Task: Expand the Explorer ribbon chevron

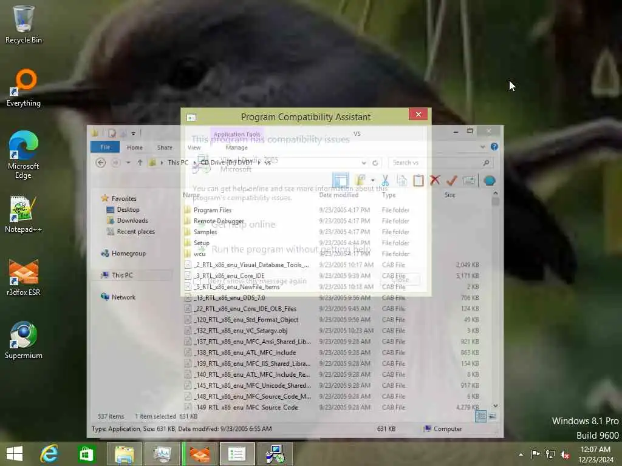Action: 482,147
